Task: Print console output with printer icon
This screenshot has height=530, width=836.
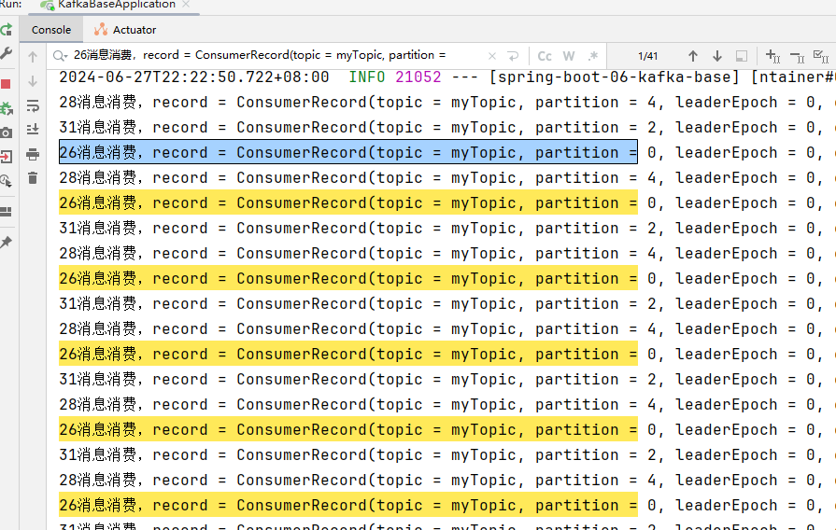Action: click(33, 155)
